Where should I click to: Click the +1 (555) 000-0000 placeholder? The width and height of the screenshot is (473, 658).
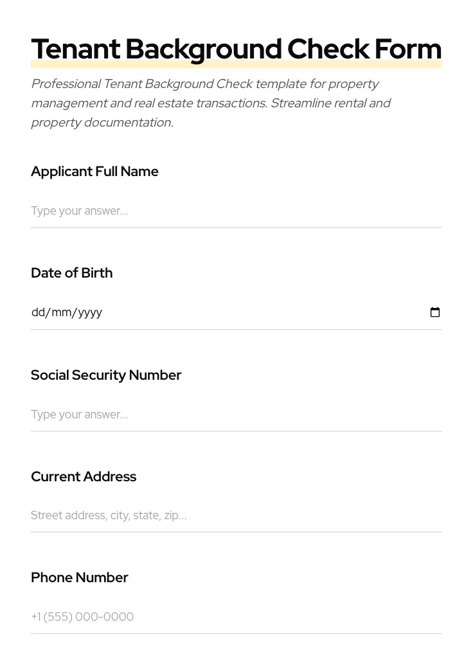pos(82,617)
